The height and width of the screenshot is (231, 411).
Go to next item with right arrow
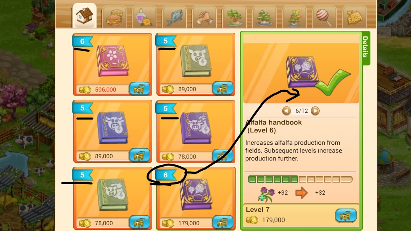click(315, 111)
